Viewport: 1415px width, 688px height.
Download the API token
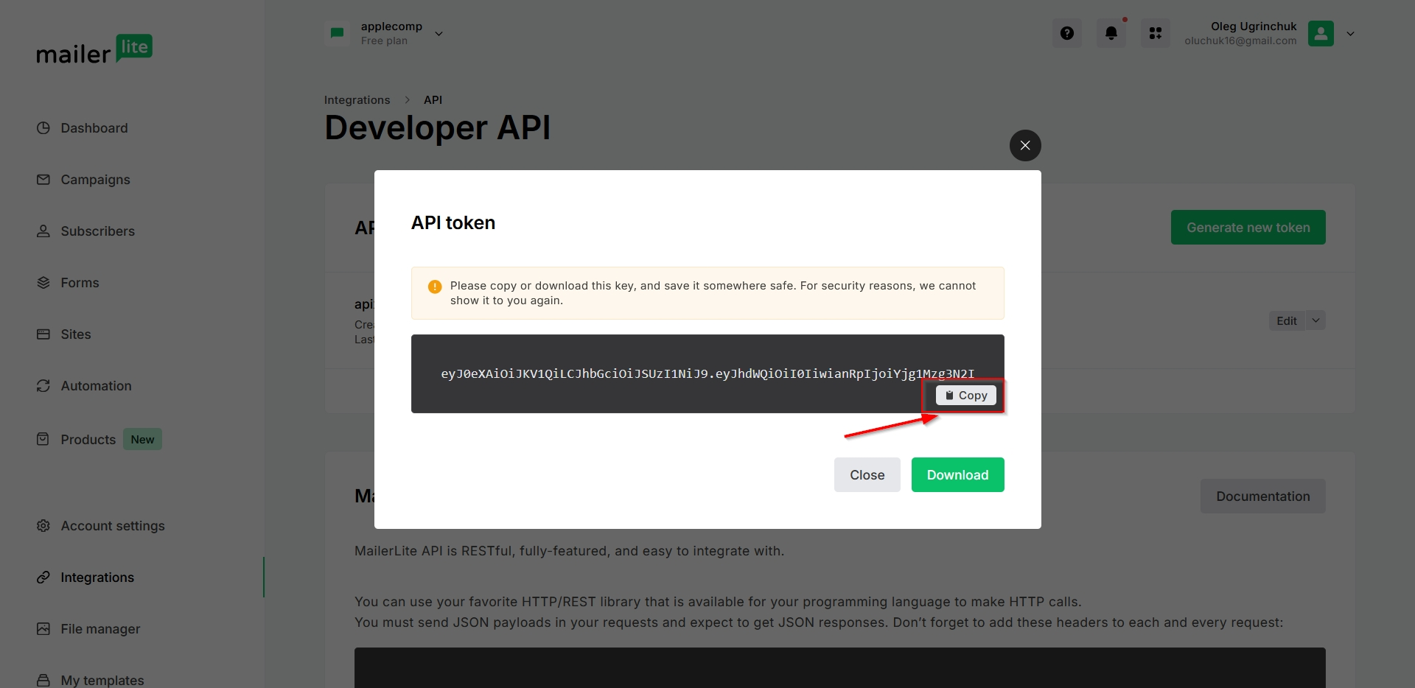[x=957, y=475]
